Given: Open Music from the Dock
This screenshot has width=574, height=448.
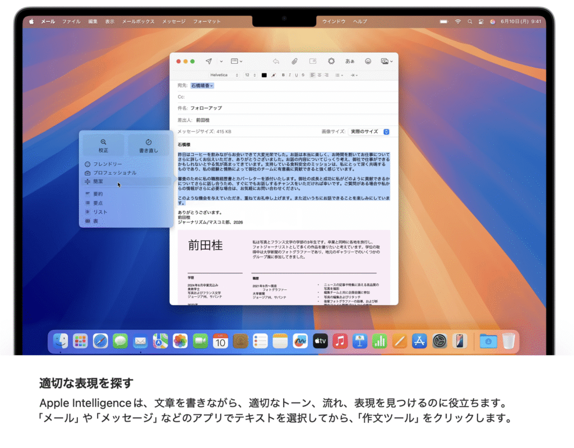Looking at the screenshot, I should (340, 341).
